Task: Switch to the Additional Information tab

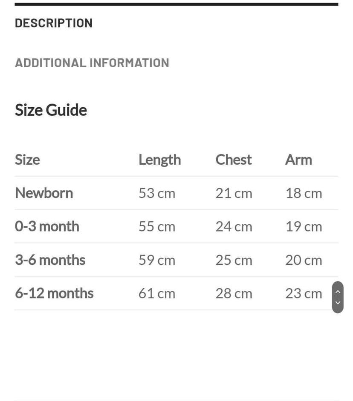Action: (92, 63)
